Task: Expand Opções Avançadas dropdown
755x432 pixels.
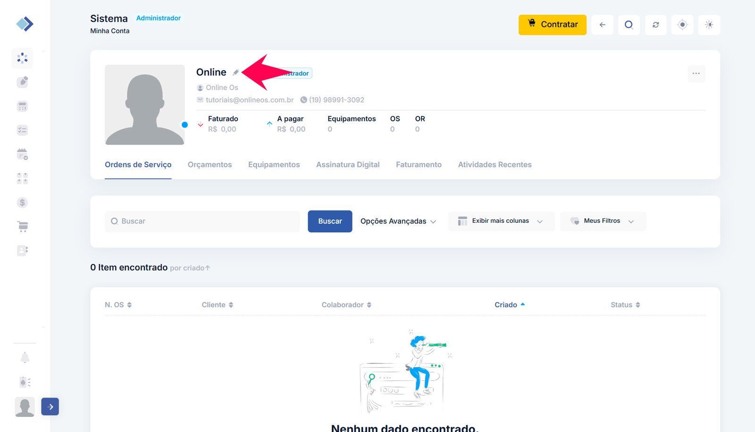Action: (x=398, y=221)
